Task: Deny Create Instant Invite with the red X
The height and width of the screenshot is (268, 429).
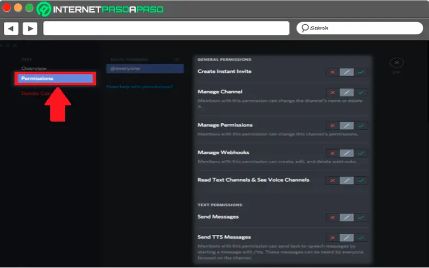Action: [332, 72]
